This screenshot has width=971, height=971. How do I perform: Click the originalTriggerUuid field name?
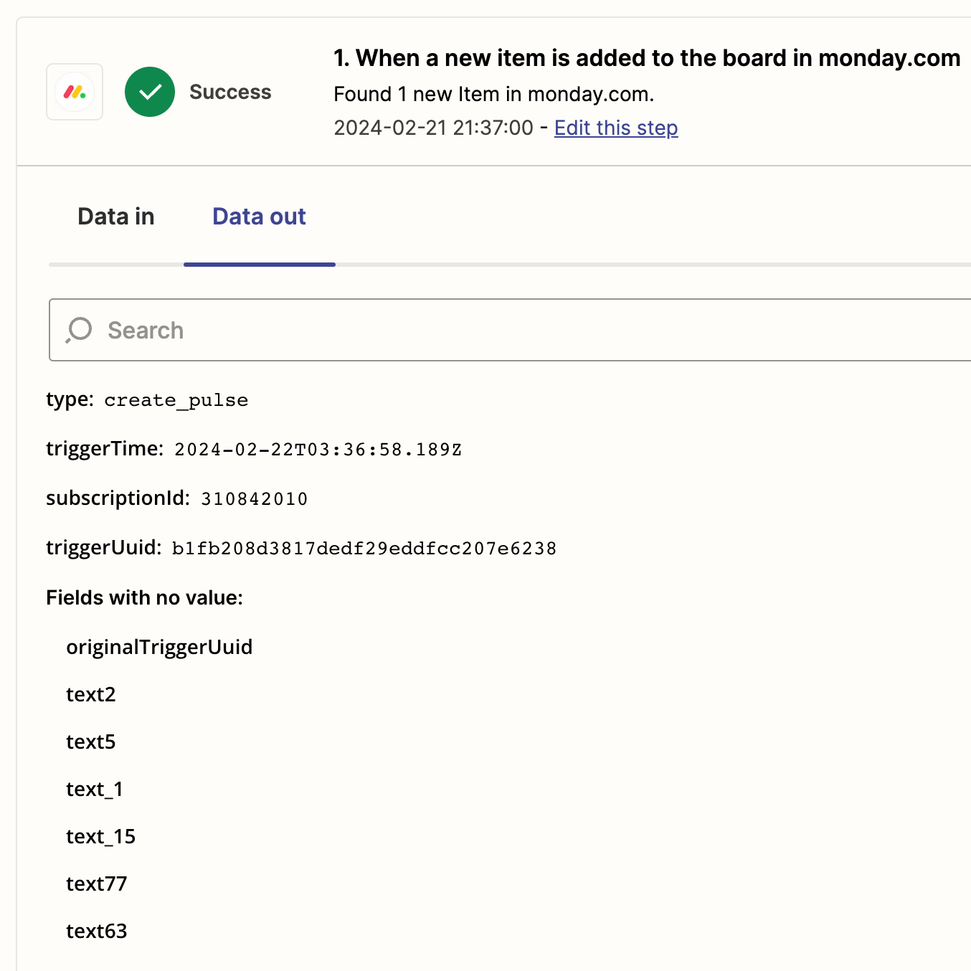point(159,647)
